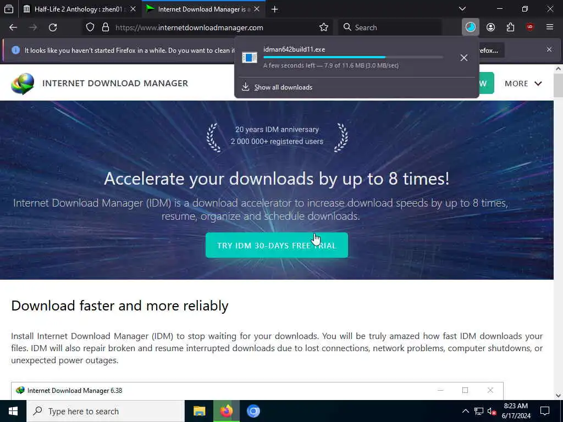Click scrollbar down arrow

[x=559, y=396]
